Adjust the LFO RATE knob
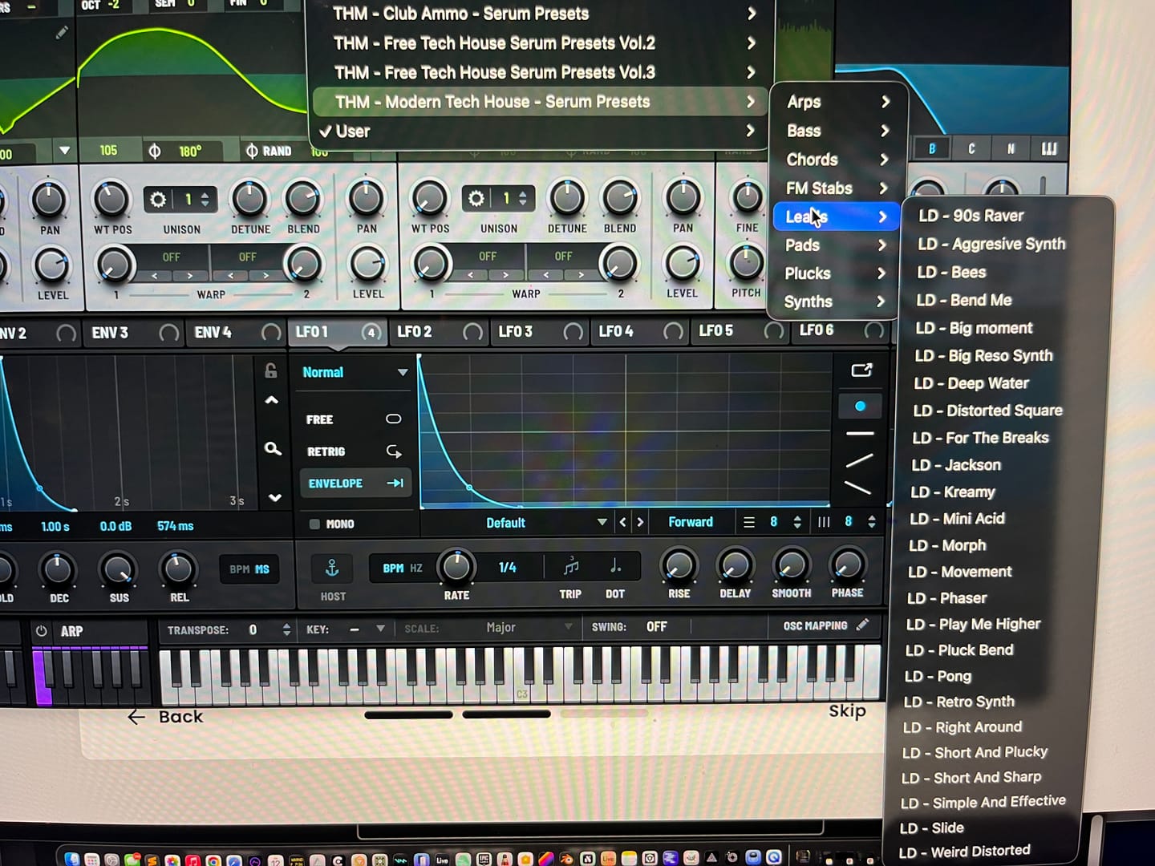This screenshot has height=866, width=1155. 456,566
